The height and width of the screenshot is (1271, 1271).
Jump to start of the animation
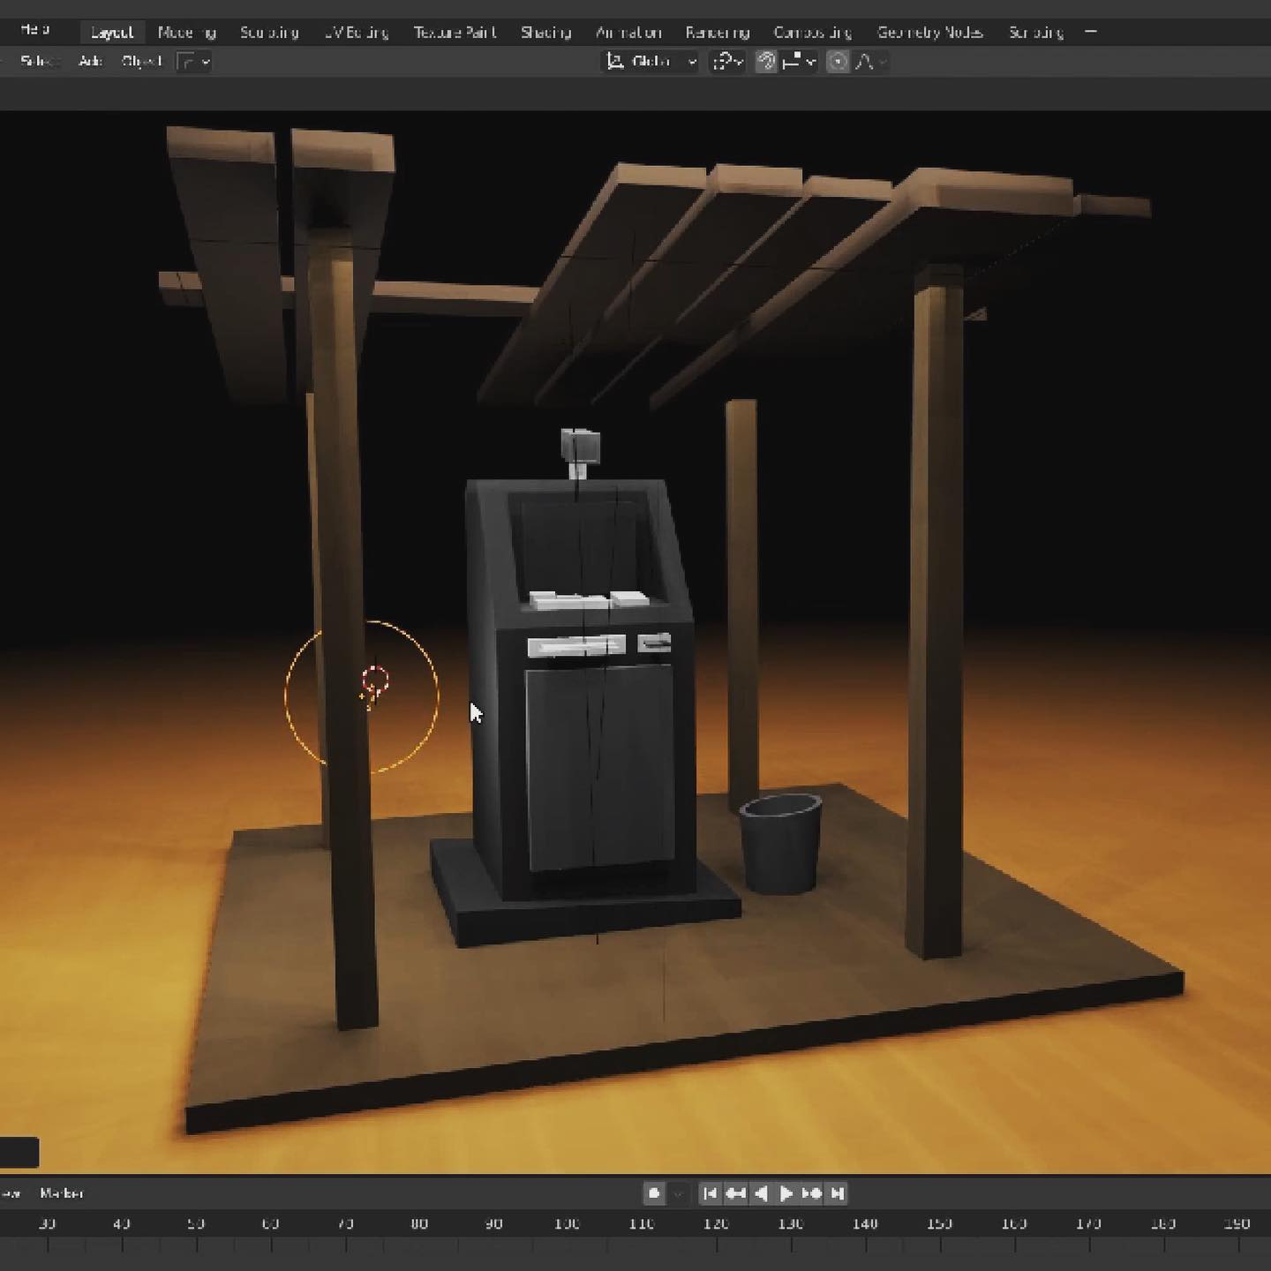coord(710,1193)
